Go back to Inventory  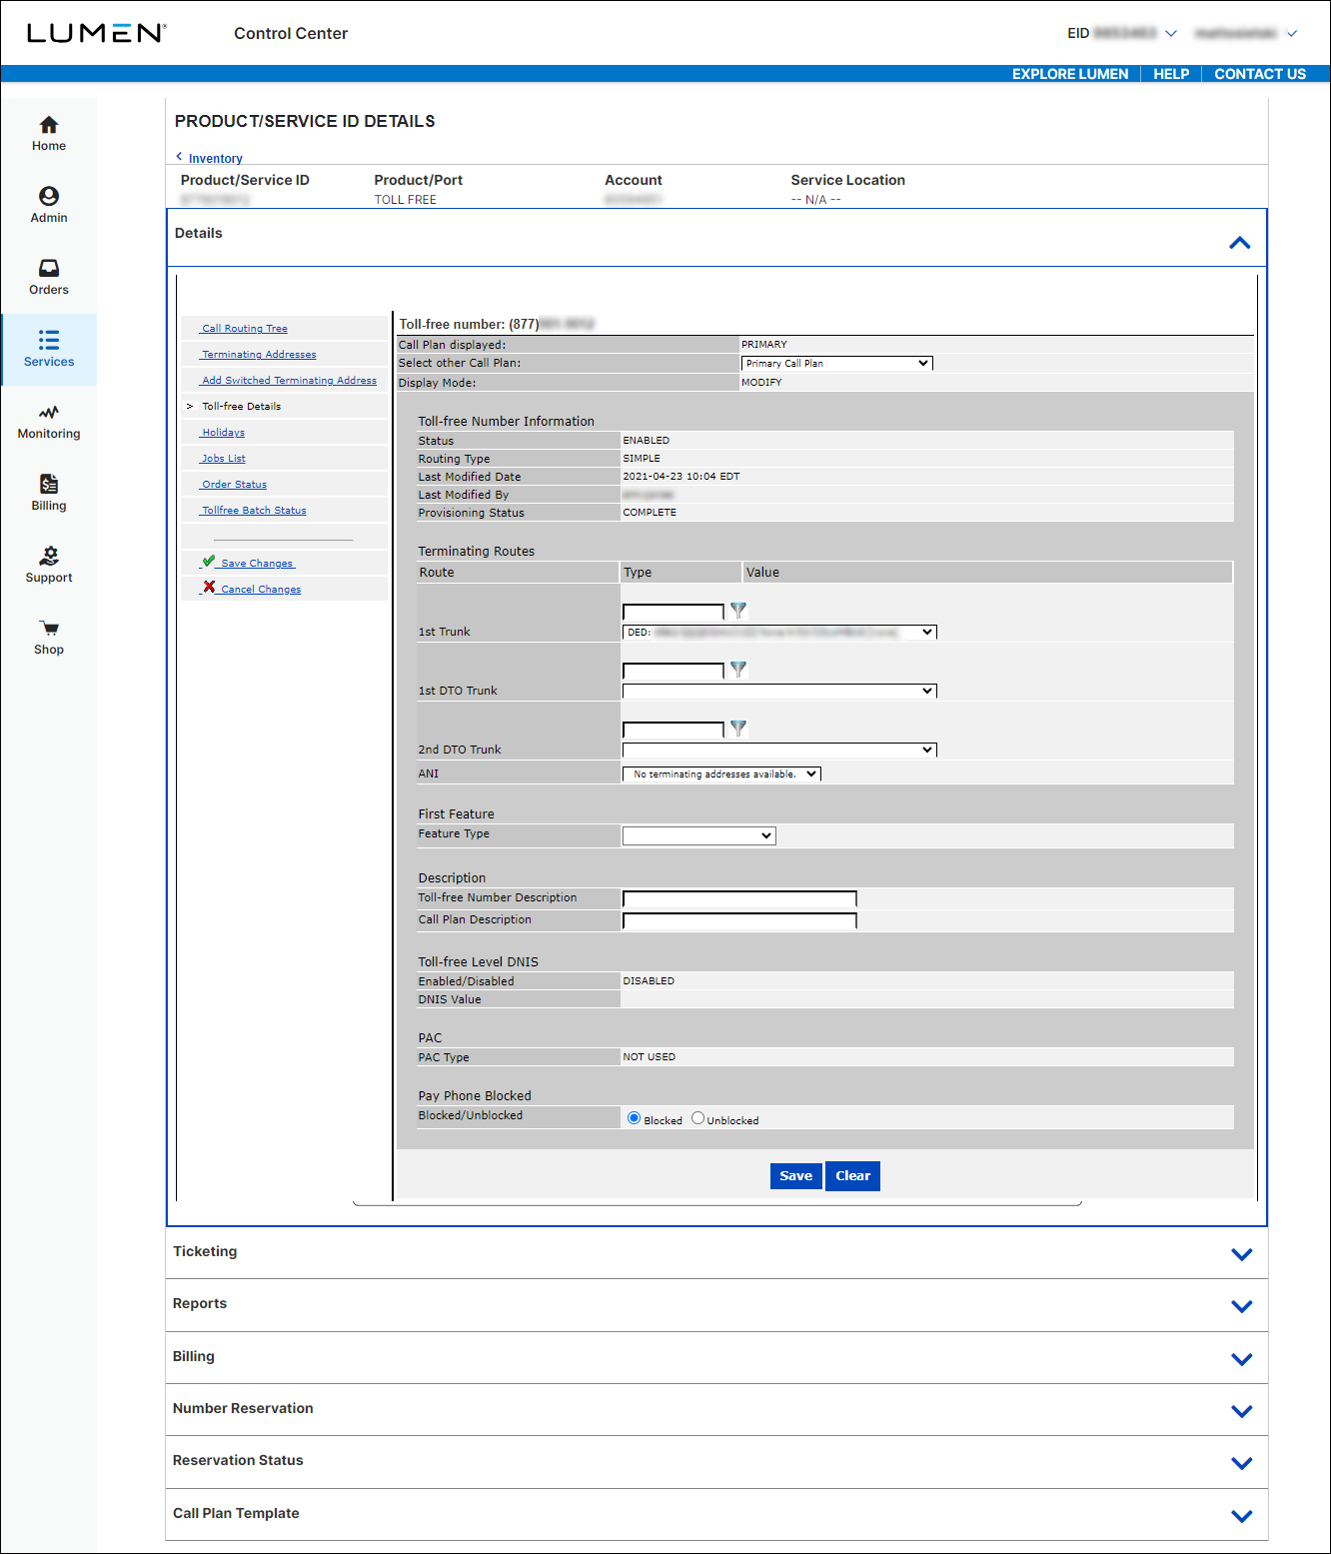point(216,158)
